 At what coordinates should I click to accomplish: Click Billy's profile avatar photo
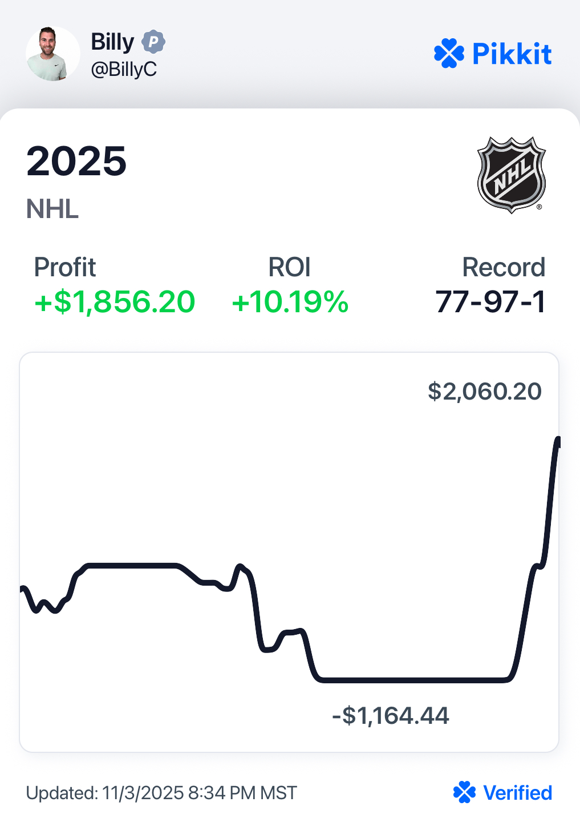[52, 54]
